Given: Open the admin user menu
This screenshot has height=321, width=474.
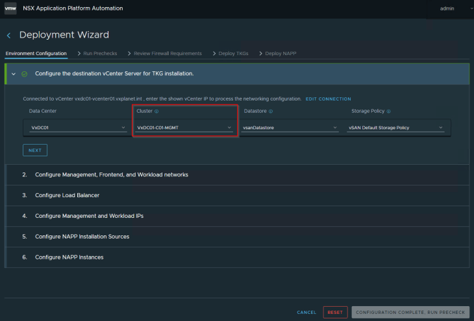Looking at the screenshot, I should coord(447,8).
